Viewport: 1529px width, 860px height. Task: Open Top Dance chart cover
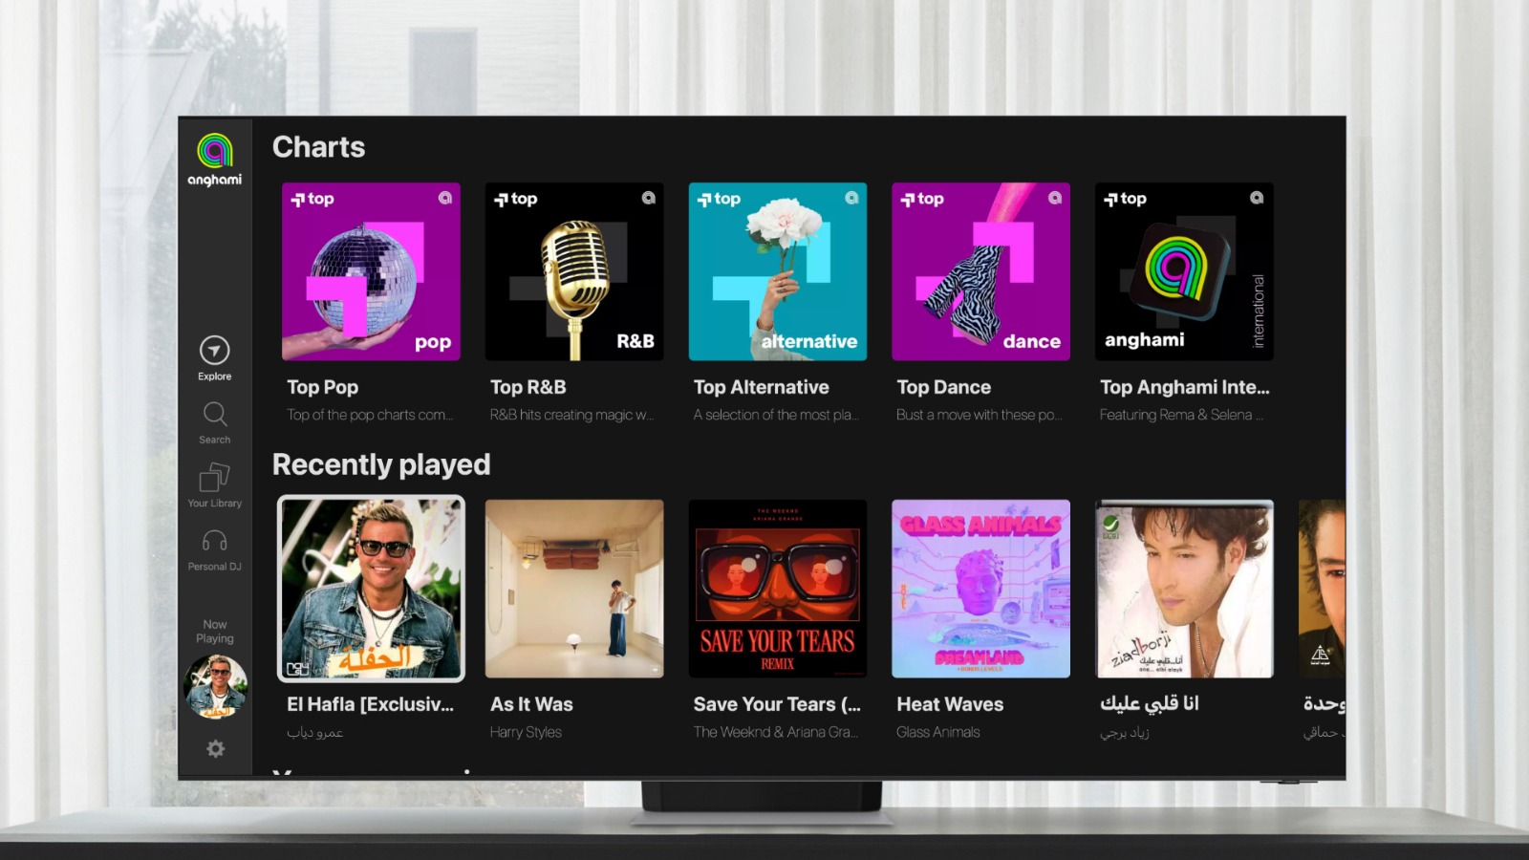pyautogui.click(x=980, y=271)
